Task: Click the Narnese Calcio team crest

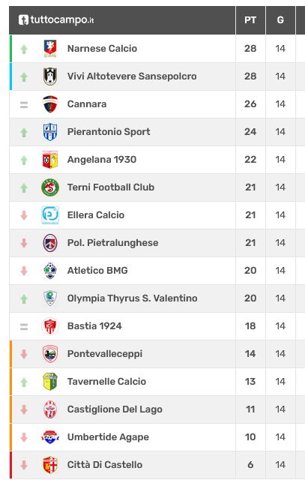Action: (50, 49)
